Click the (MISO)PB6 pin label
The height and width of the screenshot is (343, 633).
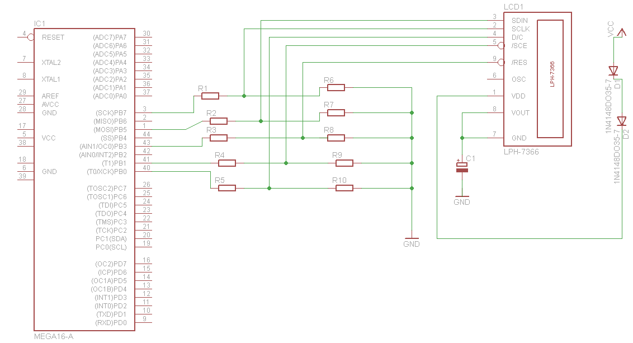tap(110, 121)
